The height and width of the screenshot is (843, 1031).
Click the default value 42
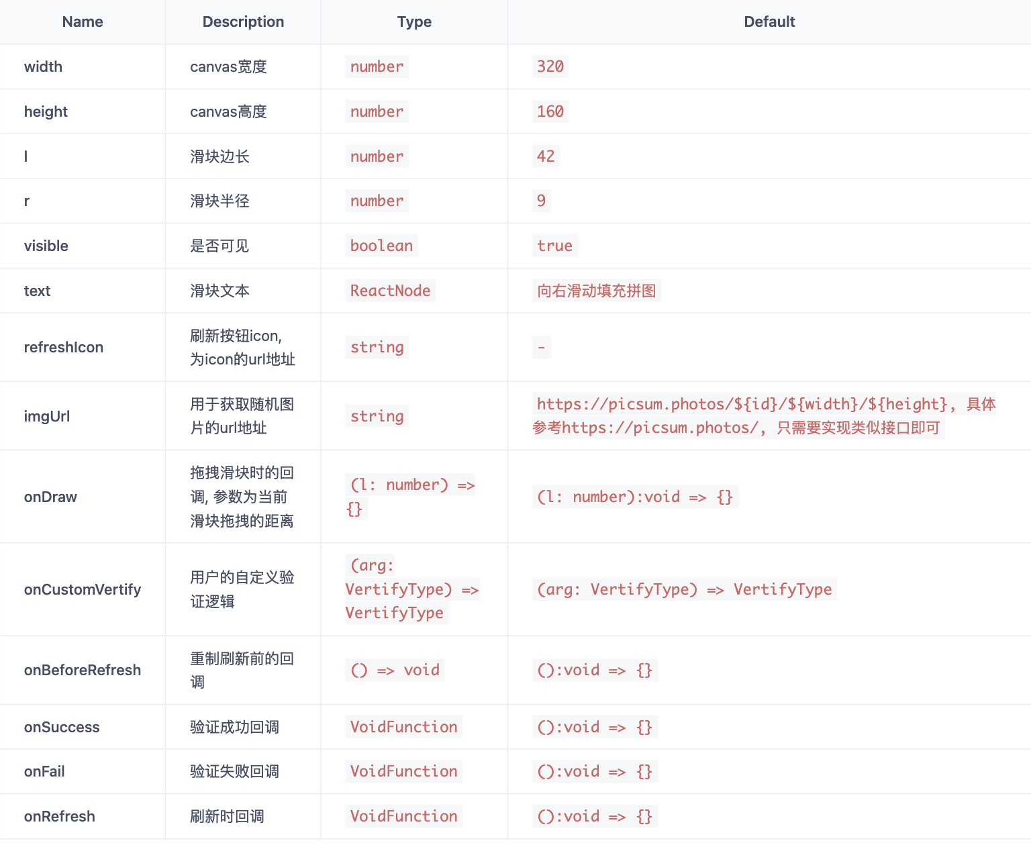point(546,156)
